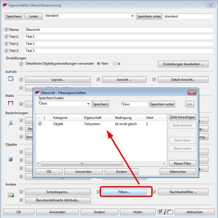Screen dimensions: 218x218
Task: Click the Holen button
Action: 138,212
